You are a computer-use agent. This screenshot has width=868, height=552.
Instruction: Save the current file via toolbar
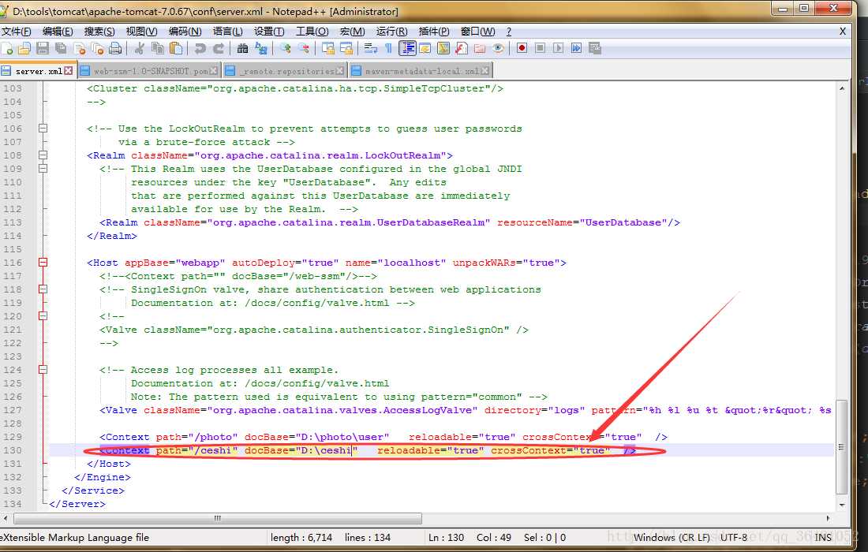tap(43, 49)
